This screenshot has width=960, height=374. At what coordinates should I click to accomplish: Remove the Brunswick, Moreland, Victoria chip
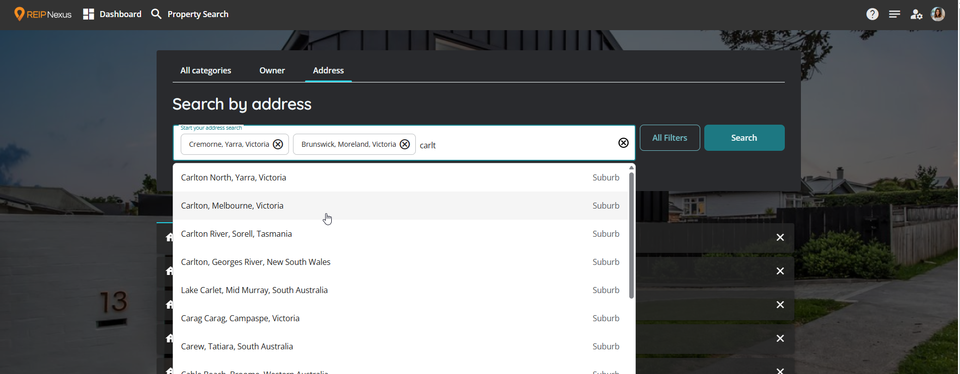click(x=405, y=144)
